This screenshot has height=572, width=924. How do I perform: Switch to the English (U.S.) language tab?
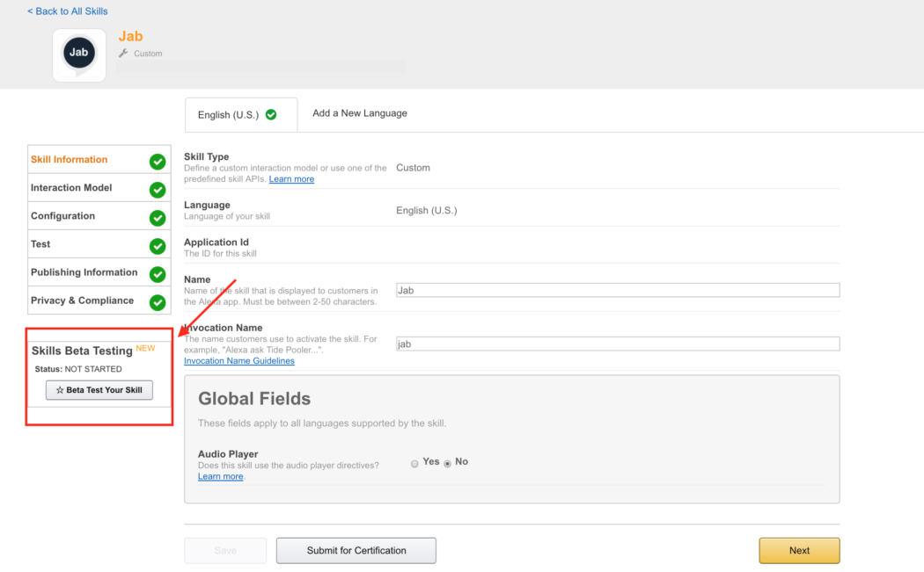tap(241, 115)
